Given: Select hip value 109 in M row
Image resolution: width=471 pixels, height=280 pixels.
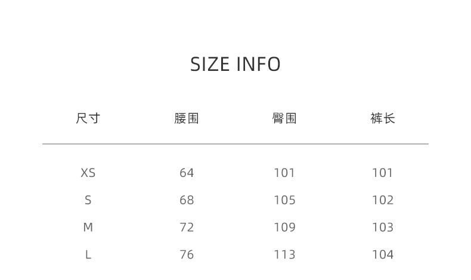Looking at the screenshot, I should (284, 227).
